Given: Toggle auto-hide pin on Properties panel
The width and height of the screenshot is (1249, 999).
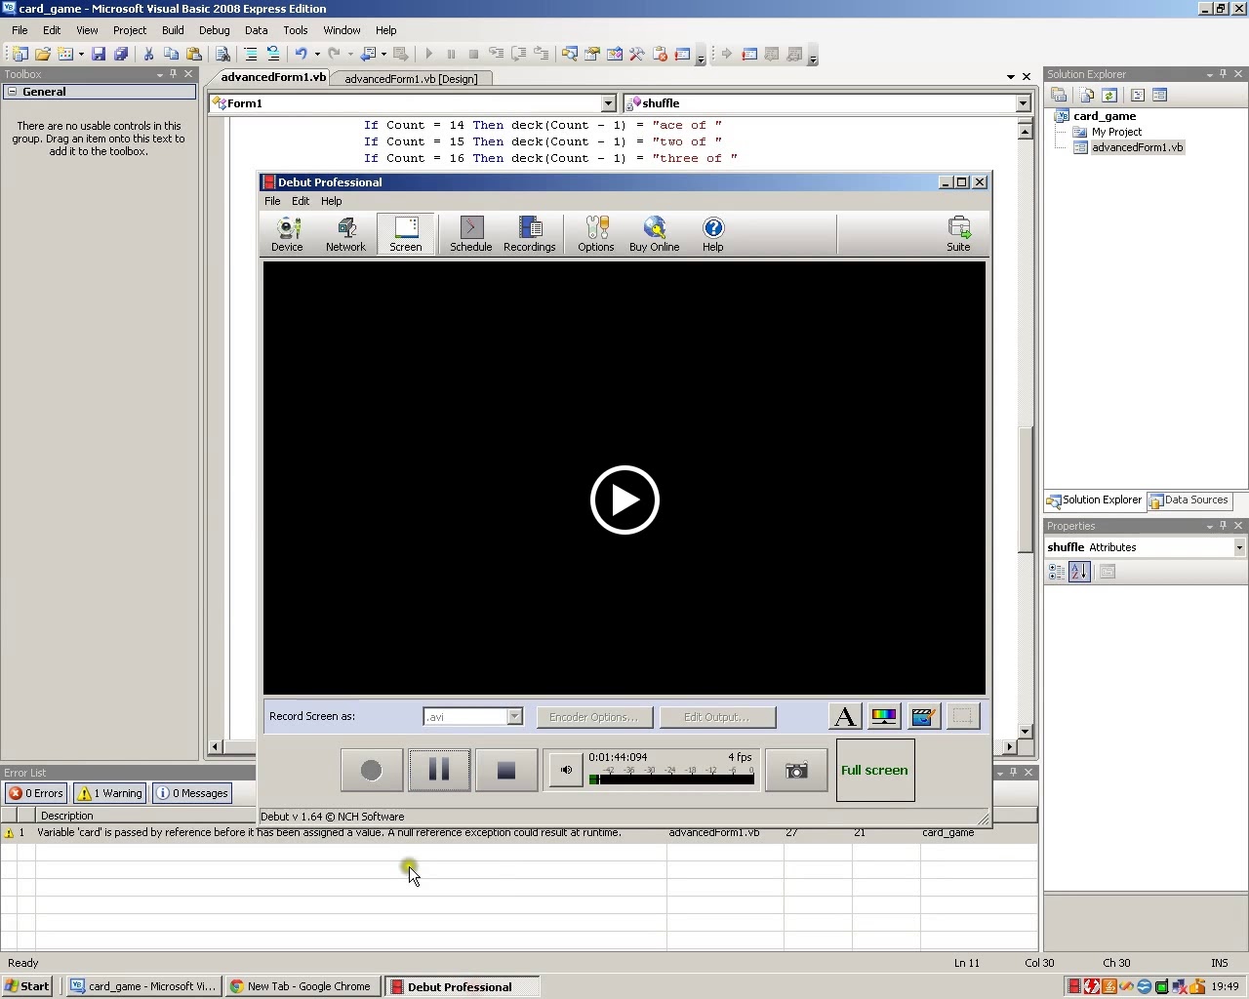Looking at the screenshot, I should pos(1224,526).
